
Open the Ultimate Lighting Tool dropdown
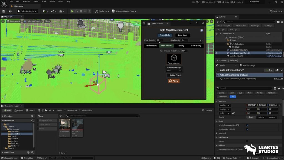coord(124,11)
